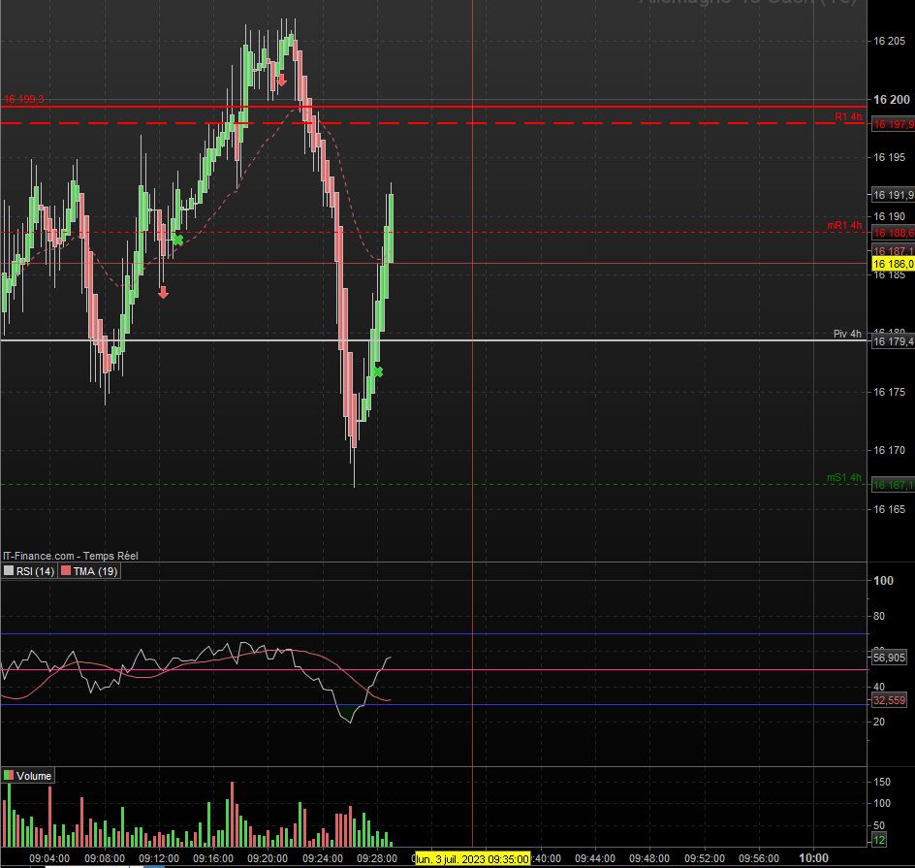Screen dimensions: 915x868
Task: Click the 09:04:00 time axis label
Action: [x=49, y=858]
